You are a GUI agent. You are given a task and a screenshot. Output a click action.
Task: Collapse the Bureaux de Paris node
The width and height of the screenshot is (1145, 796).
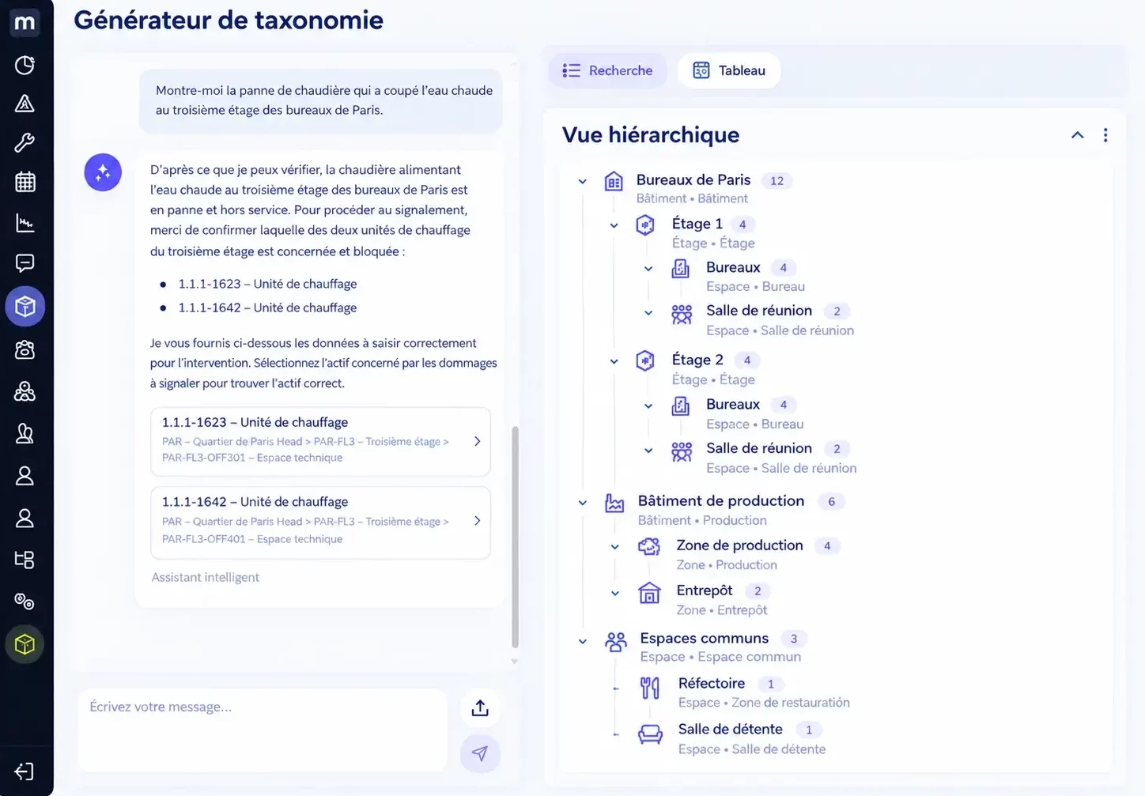pos(583,182)
